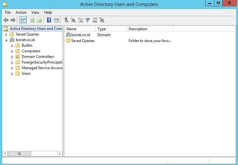Sort by Type column header
Image resolution: width=238 pixels, height=165 pixels.
point(111,29)
